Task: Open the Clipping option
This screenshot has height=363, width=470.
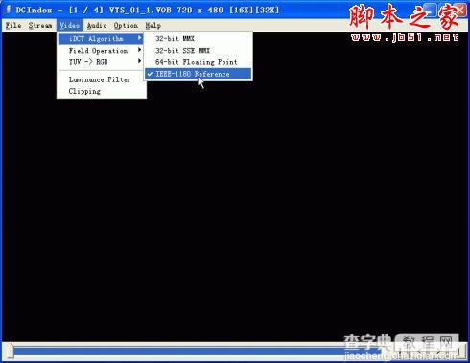Action: pyautogui.click(x=101, y=91)
